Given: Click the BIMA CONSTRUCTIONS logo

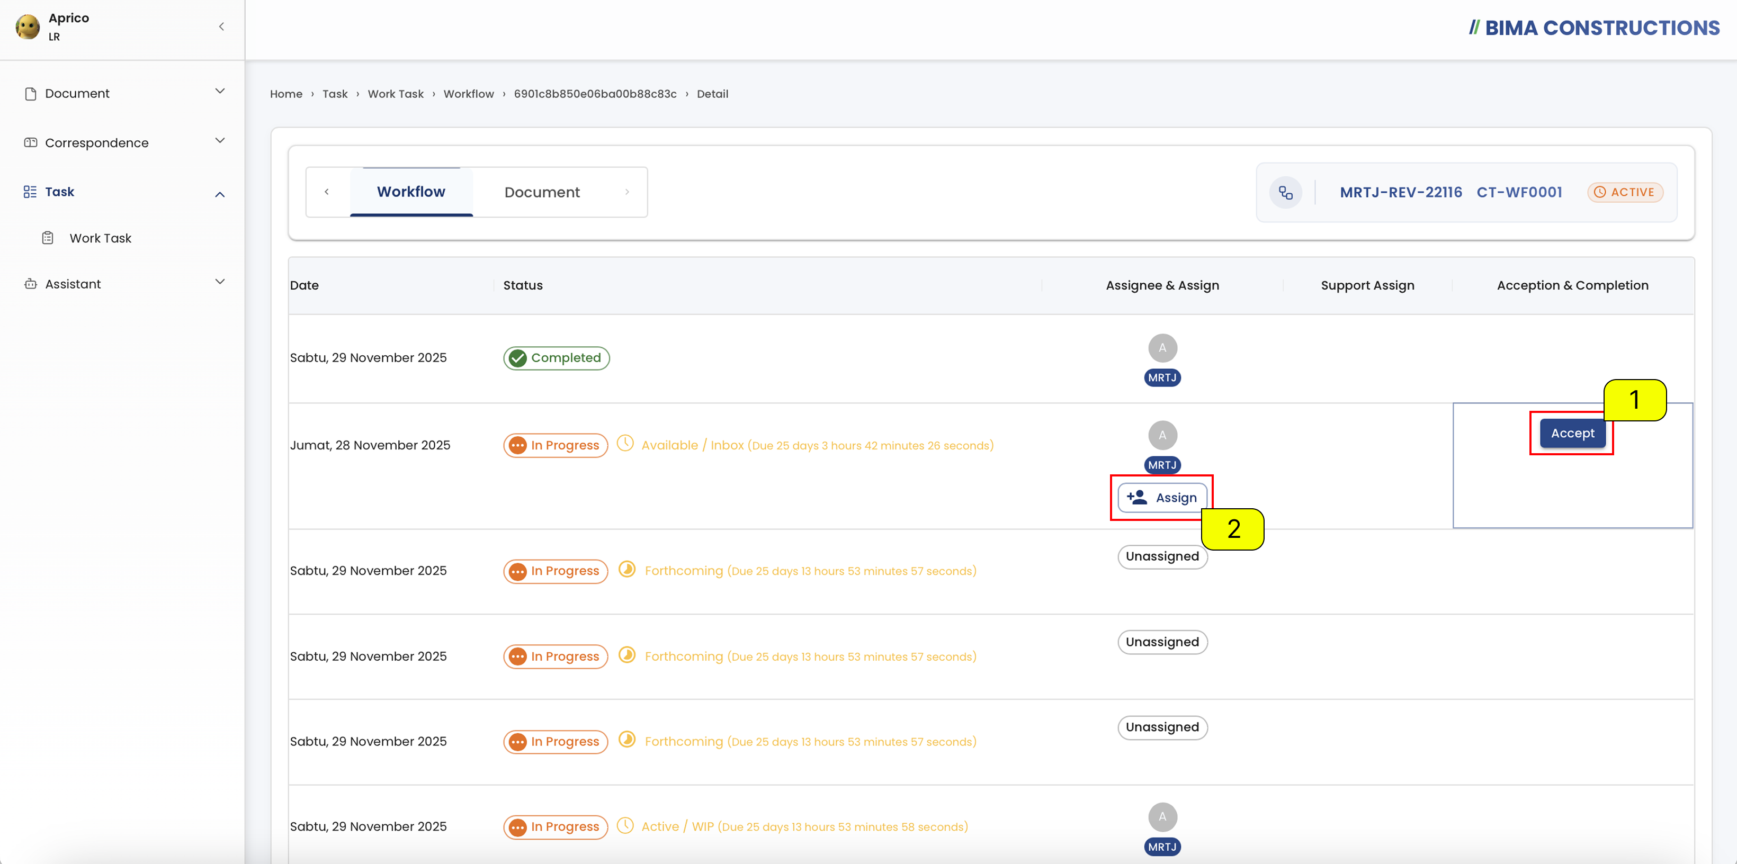Looking at the screenshot, I should tap(1594, 28).
